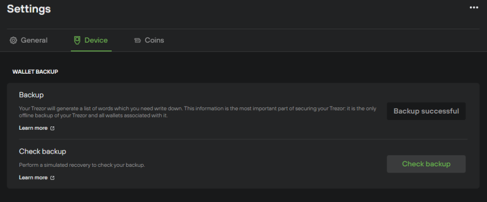Click the Settings page heading
The image size is (487, 202).
tap(29, 9)
